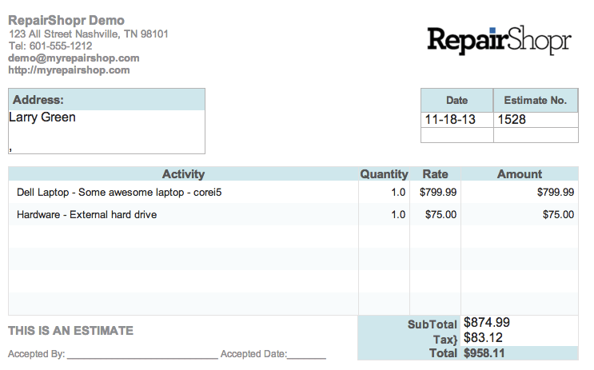This screenshot has width=594, height=370.
Task: Click the Estimate No. column header
Action: [536, 101]
